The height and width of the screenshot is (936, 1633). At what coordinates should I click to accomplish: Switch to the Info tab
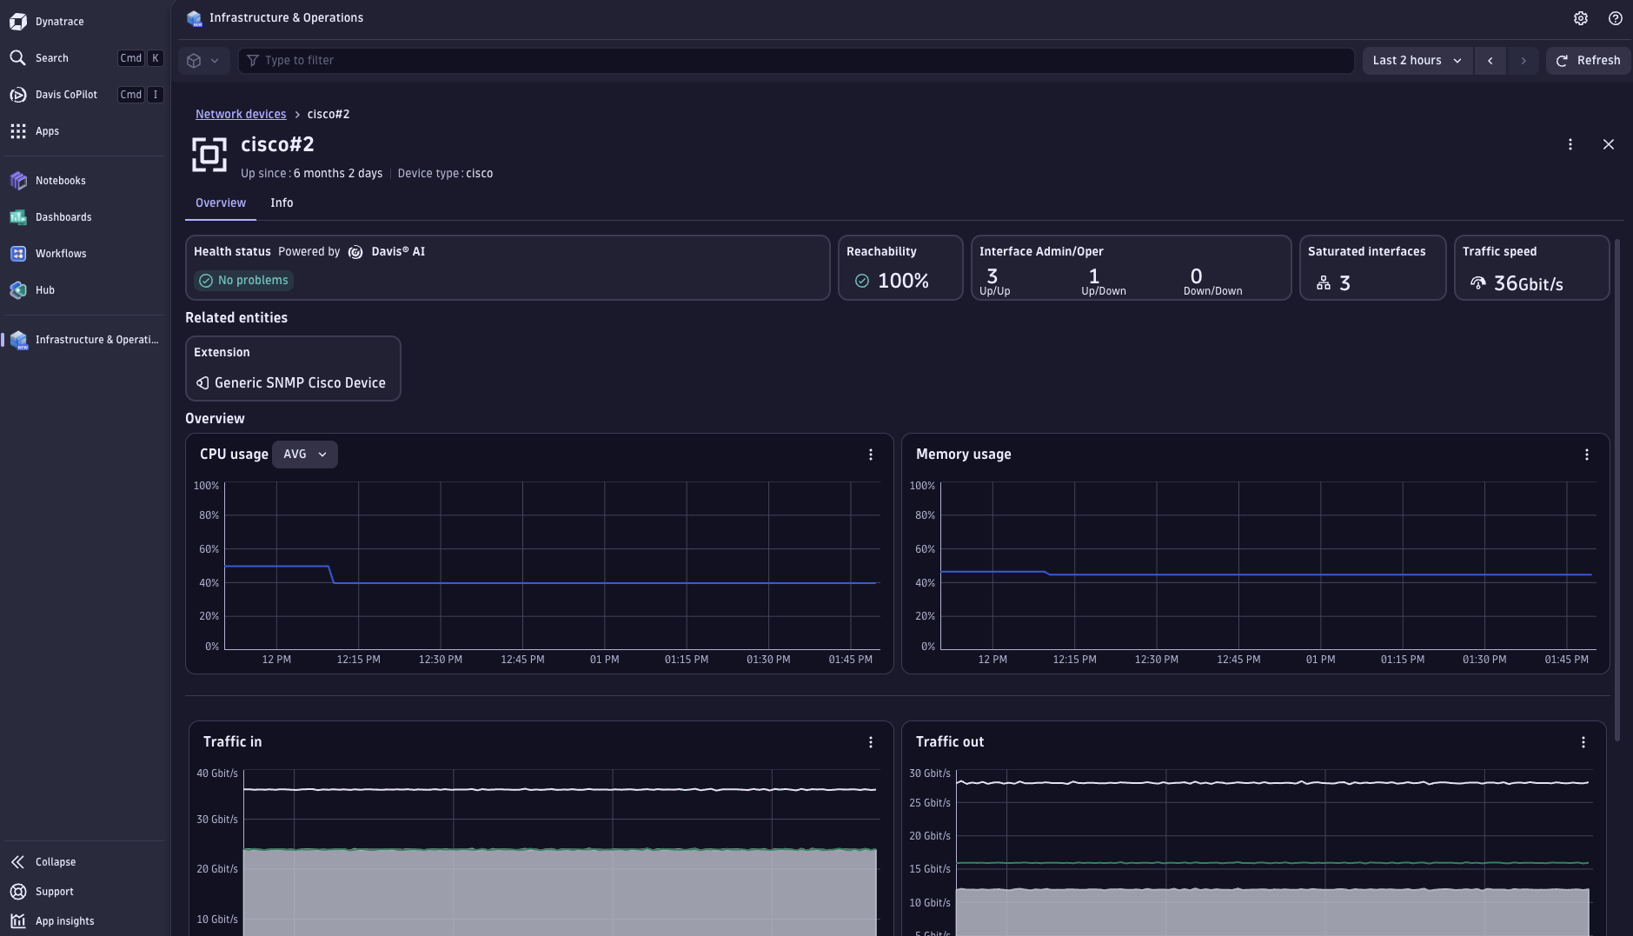click(x=282, y=203)
